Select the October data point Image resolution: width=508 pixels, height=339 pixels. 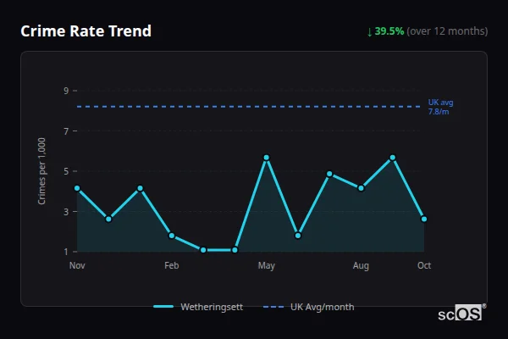(424, 220)
